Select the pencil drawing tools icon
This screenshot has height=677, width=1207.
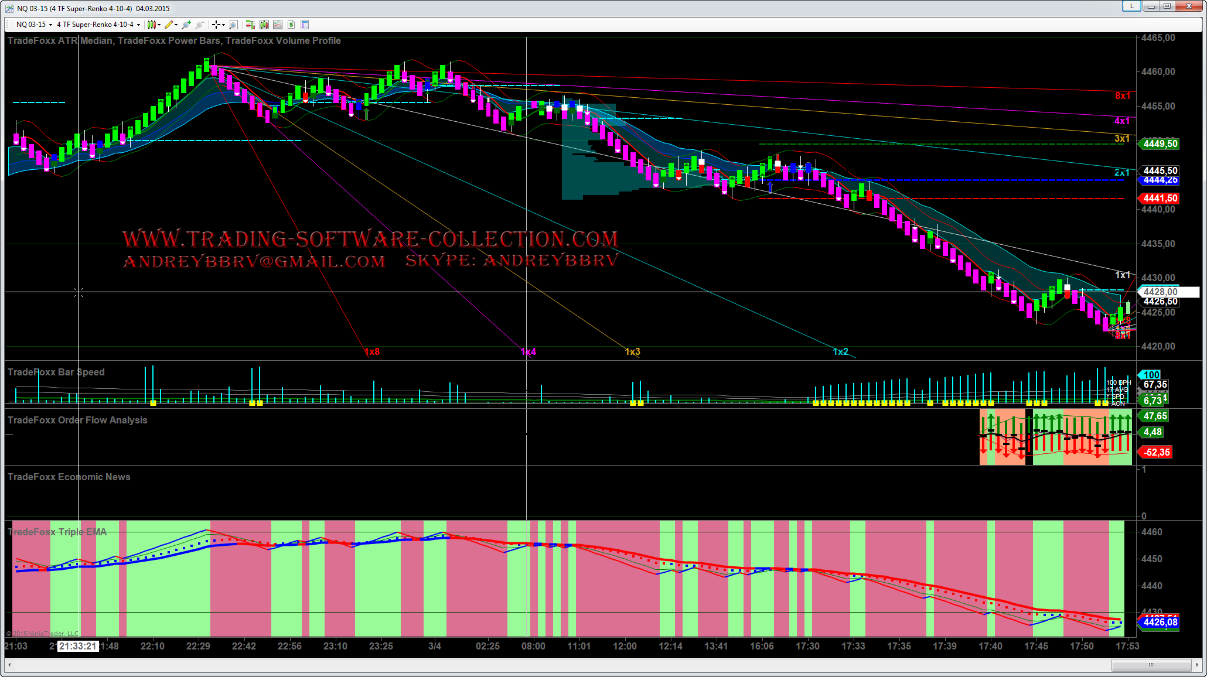point(169,25)
